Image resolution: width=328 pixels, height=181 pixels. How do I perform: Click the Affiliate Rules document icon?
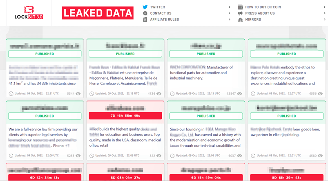(x=145, y=20)
